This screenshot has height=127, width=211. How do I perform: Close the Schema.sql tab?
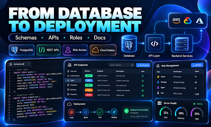coord(29,64)
